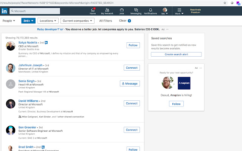The image size is (242, 151).
Task: Expand the People search type dropdown
Action: 9,20
